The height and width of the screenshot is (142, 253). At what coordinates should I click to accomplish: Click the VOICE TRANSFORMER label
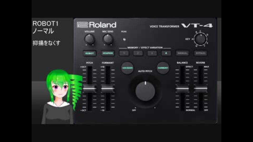click(164, 26)
